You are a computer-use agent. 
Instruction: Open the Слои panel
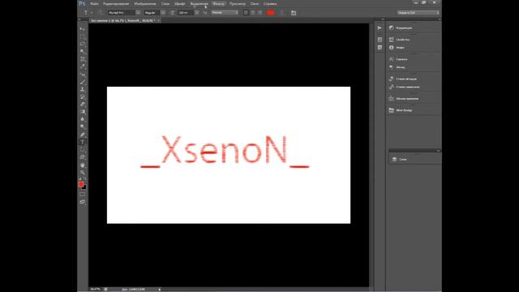[403, 160]
